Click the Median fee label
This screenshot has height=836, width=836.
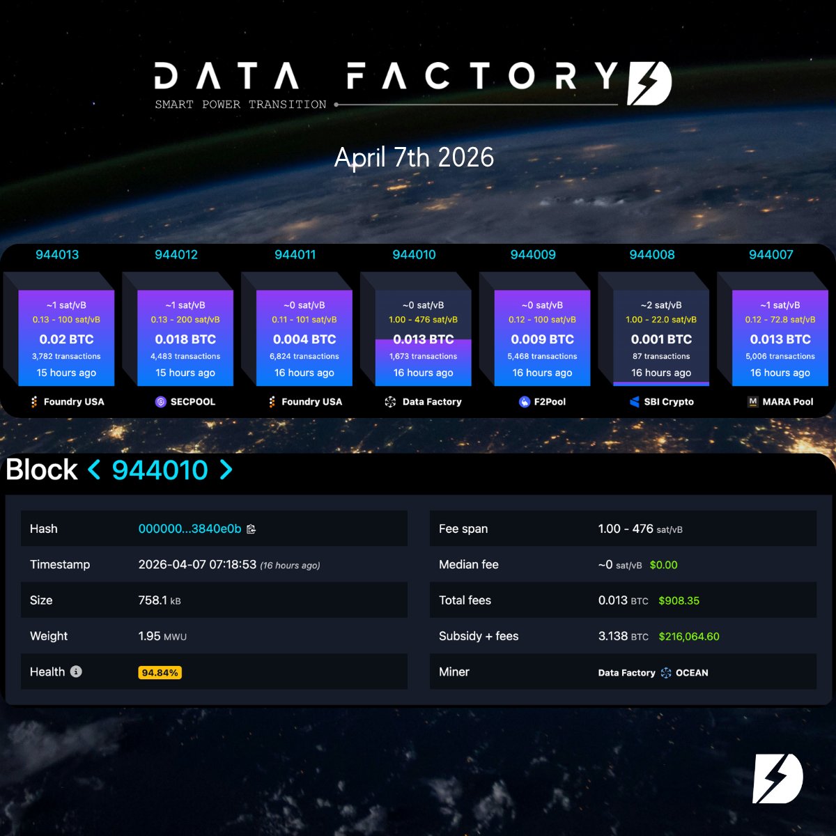[469, 564]
